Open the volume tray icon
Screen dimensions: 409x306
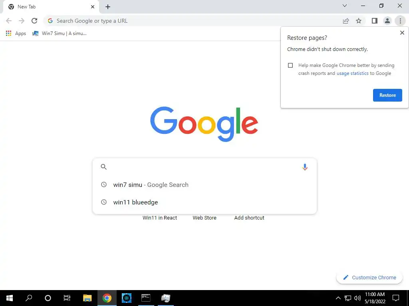point(357,298)
